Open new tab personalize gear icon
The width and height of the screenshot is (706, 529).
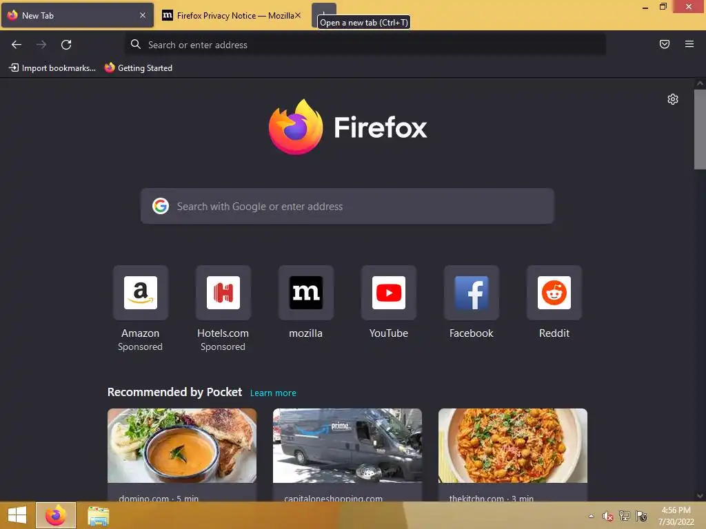(x=672, y=99)
